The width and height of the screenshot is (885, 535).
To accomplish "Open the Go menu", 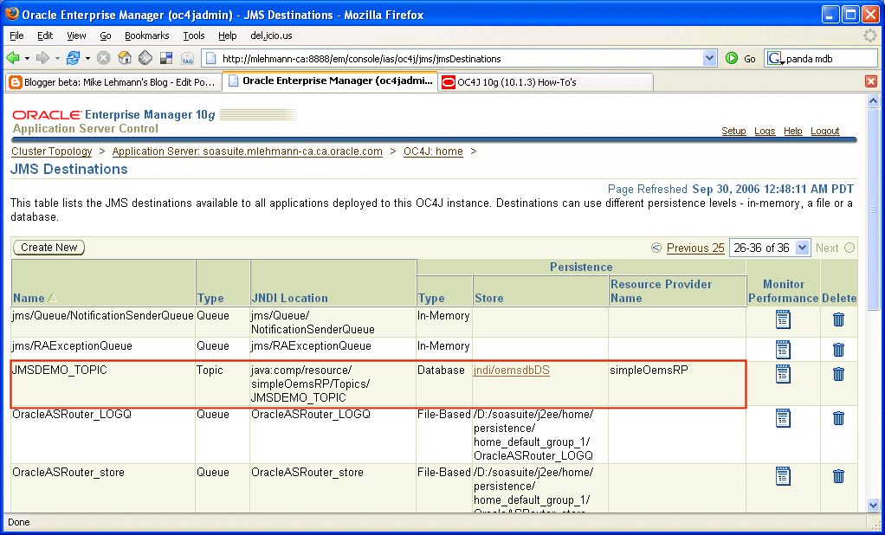I will pyautogui.click(x=106, y=35).
